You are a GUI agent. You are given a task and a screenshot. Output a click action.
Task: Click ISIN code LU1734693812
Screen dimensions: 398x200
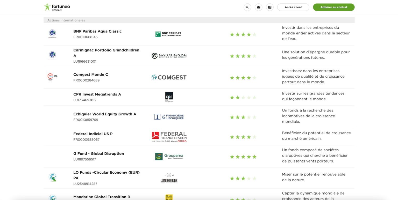pos(85,100)
